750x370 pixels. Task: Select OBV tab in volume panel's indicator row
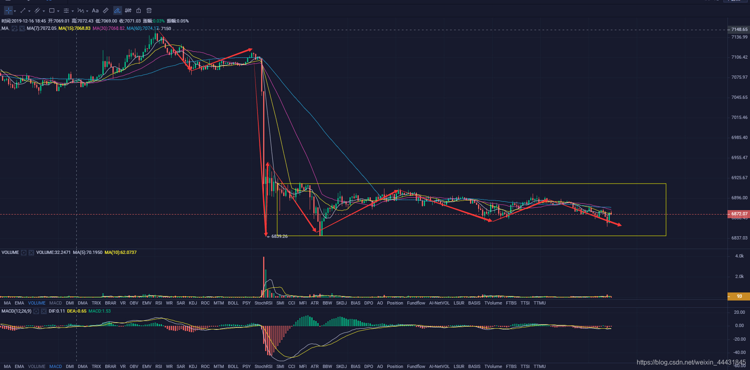134,303
